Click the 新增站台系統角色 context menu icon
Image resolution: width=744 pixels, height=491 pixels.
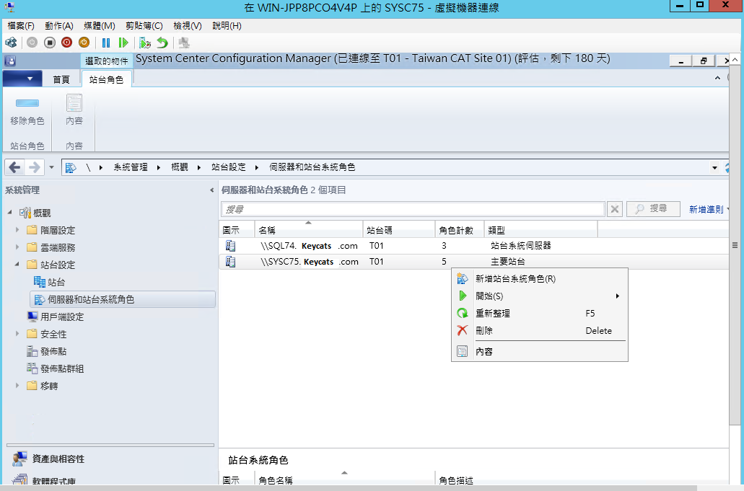tap(462, 279)
